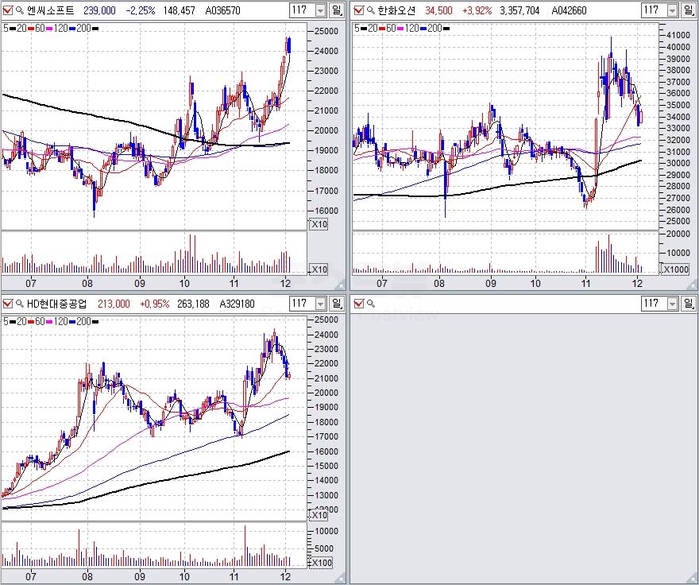
Task: Uncheck the 엔씨소프트 chart checkbox
Action: tap(8, 10)
